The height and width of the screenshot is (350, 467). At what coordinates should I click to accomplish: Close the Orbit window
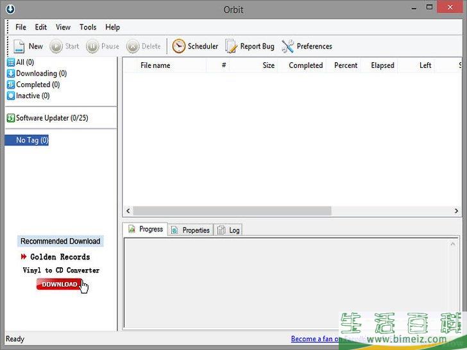click(x=450, y=7)
